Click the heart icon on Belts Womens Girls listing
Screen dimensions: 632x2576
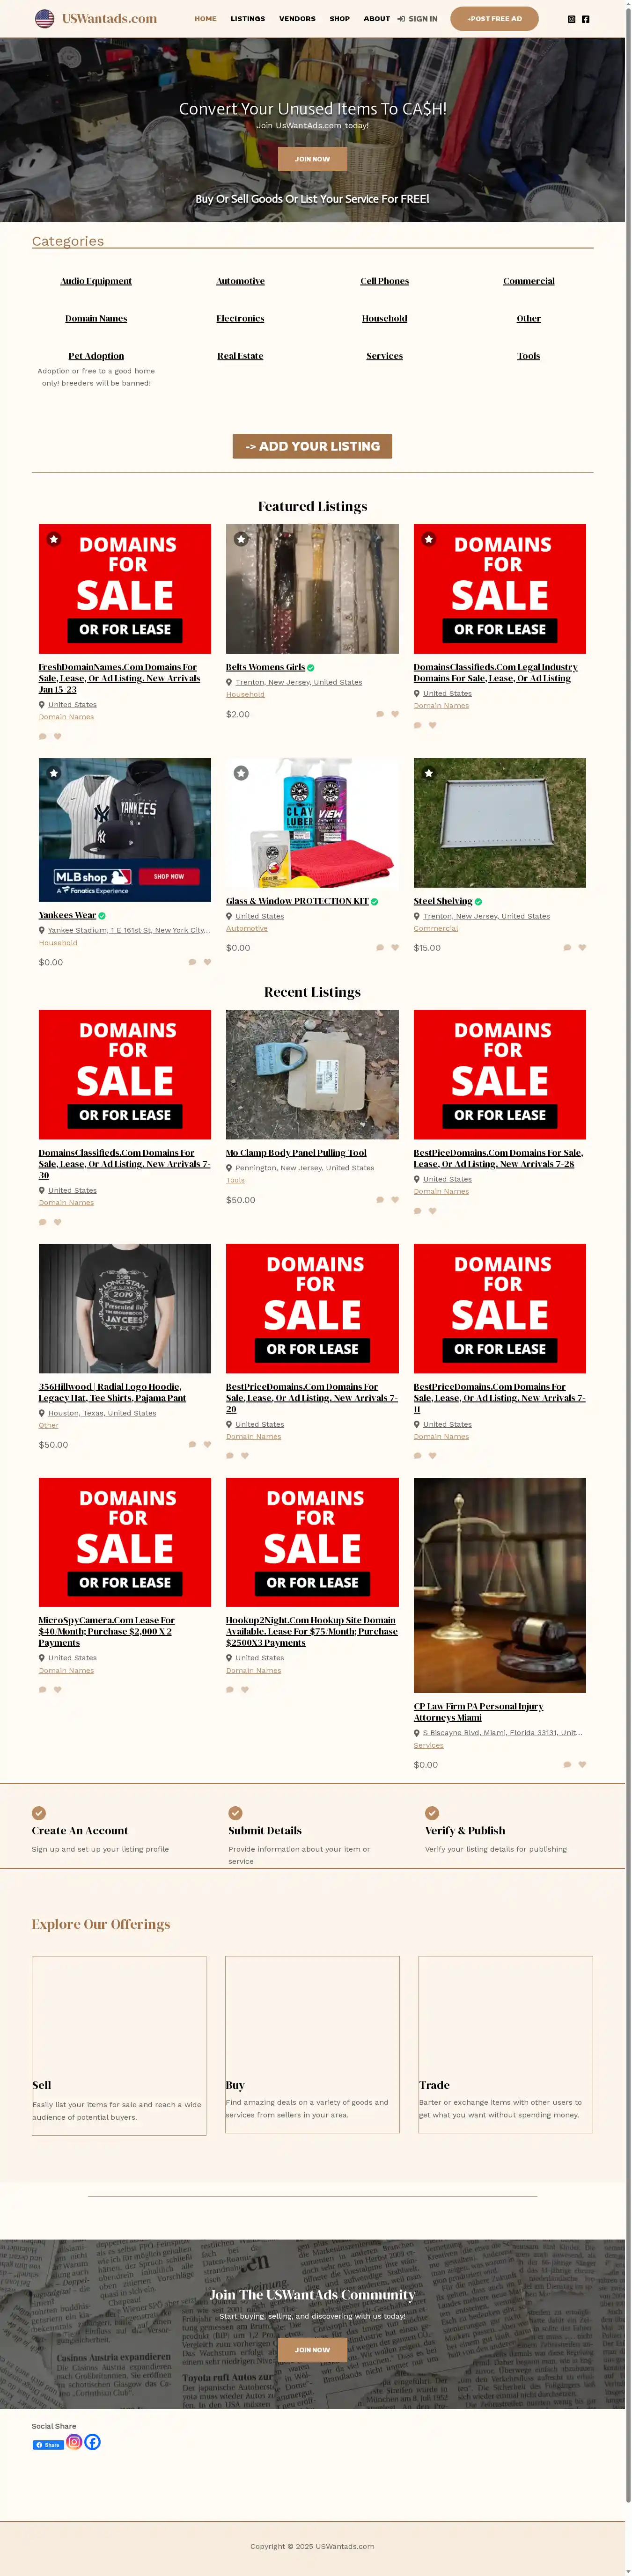pos(395,714)
